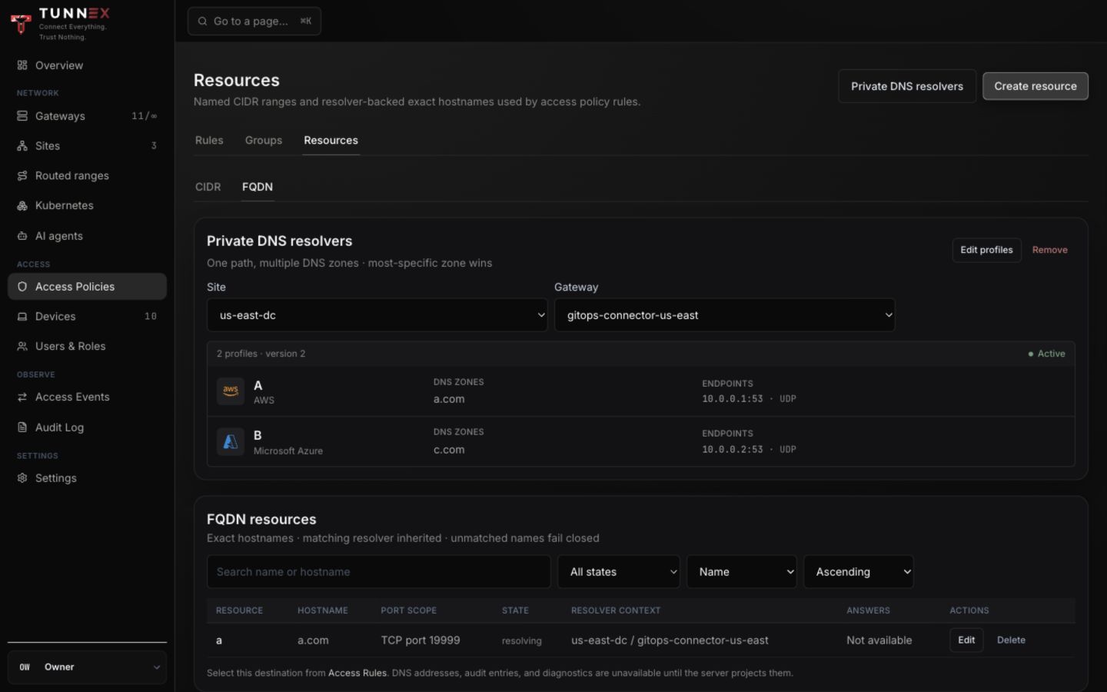Go to Users & Roles
Image resolution: width=1107 pixels, height=692 pixels.
87,347
